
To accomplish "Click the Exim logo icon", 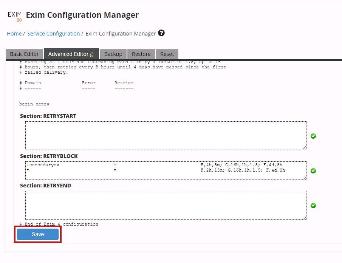I will [x=15, y=17].
